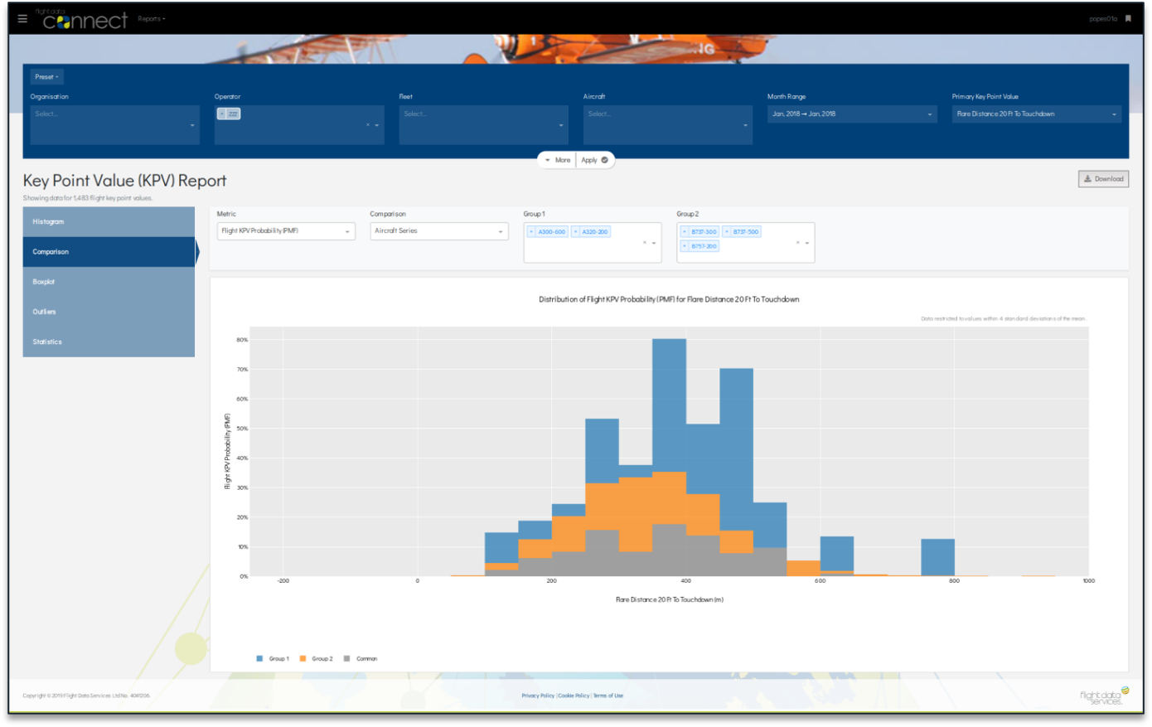Remove the A300-600 tag from Group 1
Image resolution: width=1152 pixels, height=727 pixels.
pyautogui.click(x=531, y=232)
